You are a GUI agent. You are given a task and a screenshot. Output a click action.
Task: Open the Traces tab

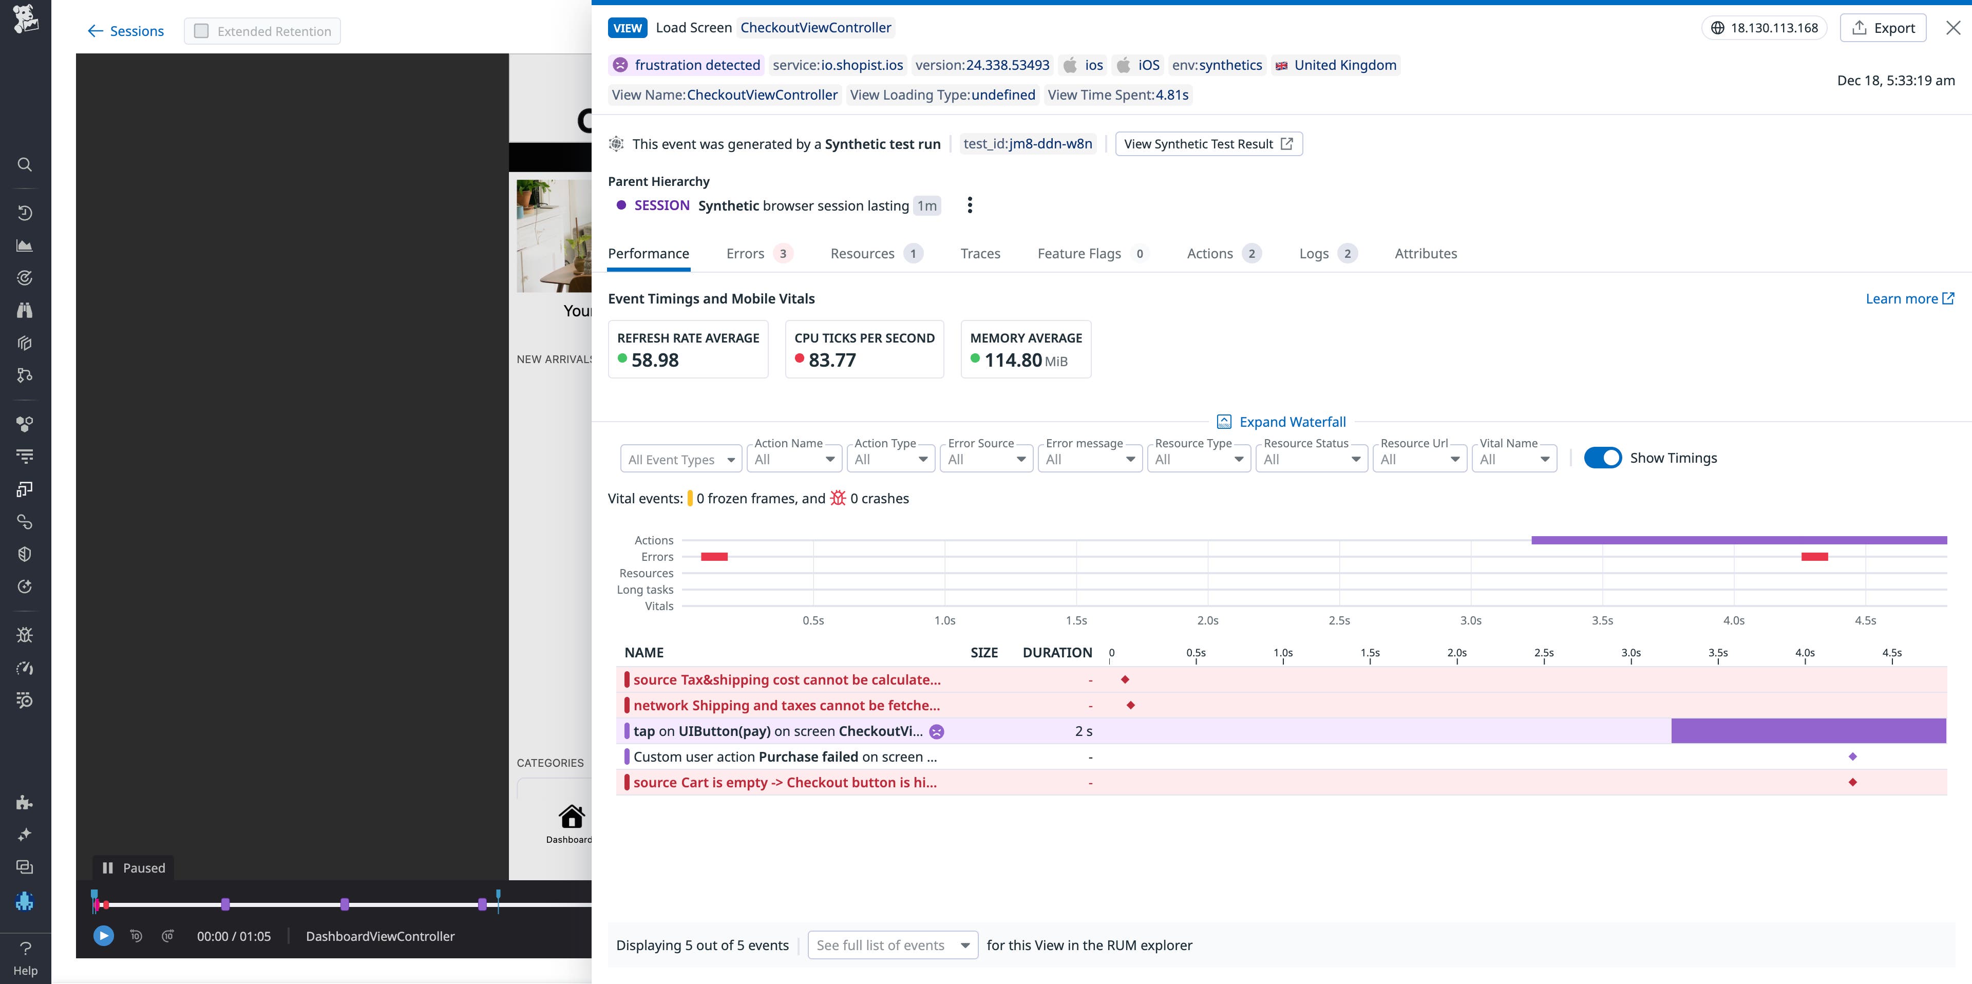981,253
